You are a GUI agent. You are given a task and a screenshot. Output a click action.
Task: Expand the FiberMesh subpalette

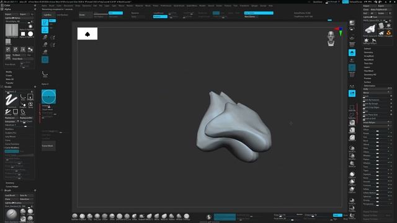[368, 71]
